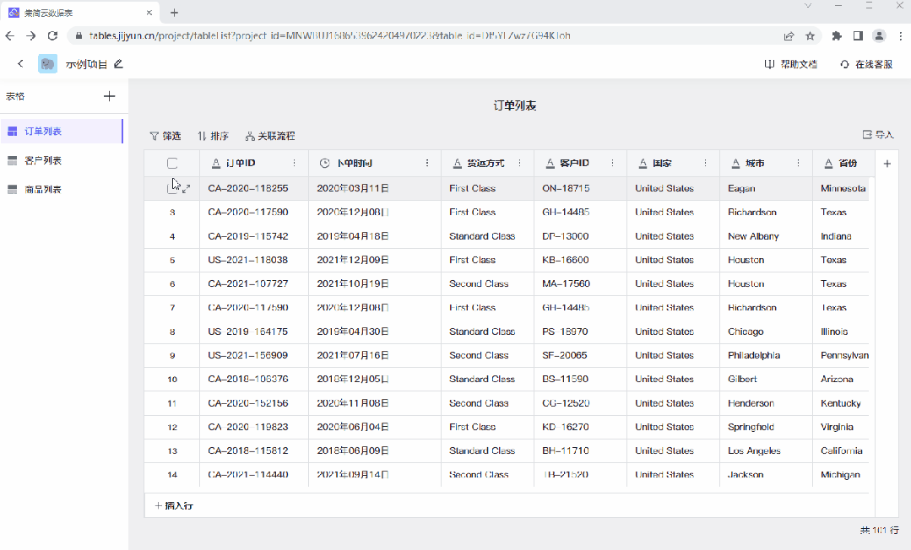
Task: Select 客户列表 table in sidebar
Action: tap(62, 160)
